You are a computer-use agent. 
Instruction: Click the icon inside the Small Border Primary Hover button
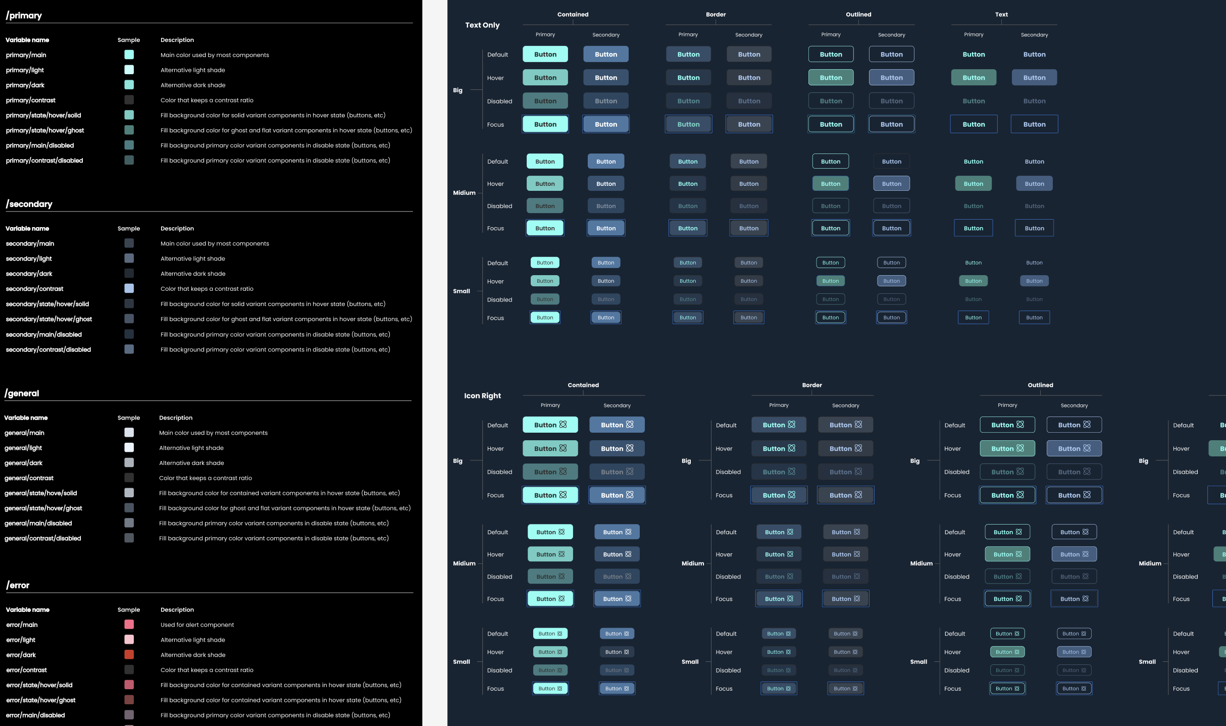click(x=790, y=652)
